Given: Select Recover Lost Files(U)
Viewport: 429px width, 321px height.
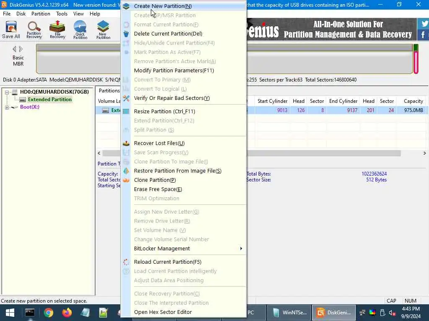Looking at the screenshot, I should tap(183, 143).
